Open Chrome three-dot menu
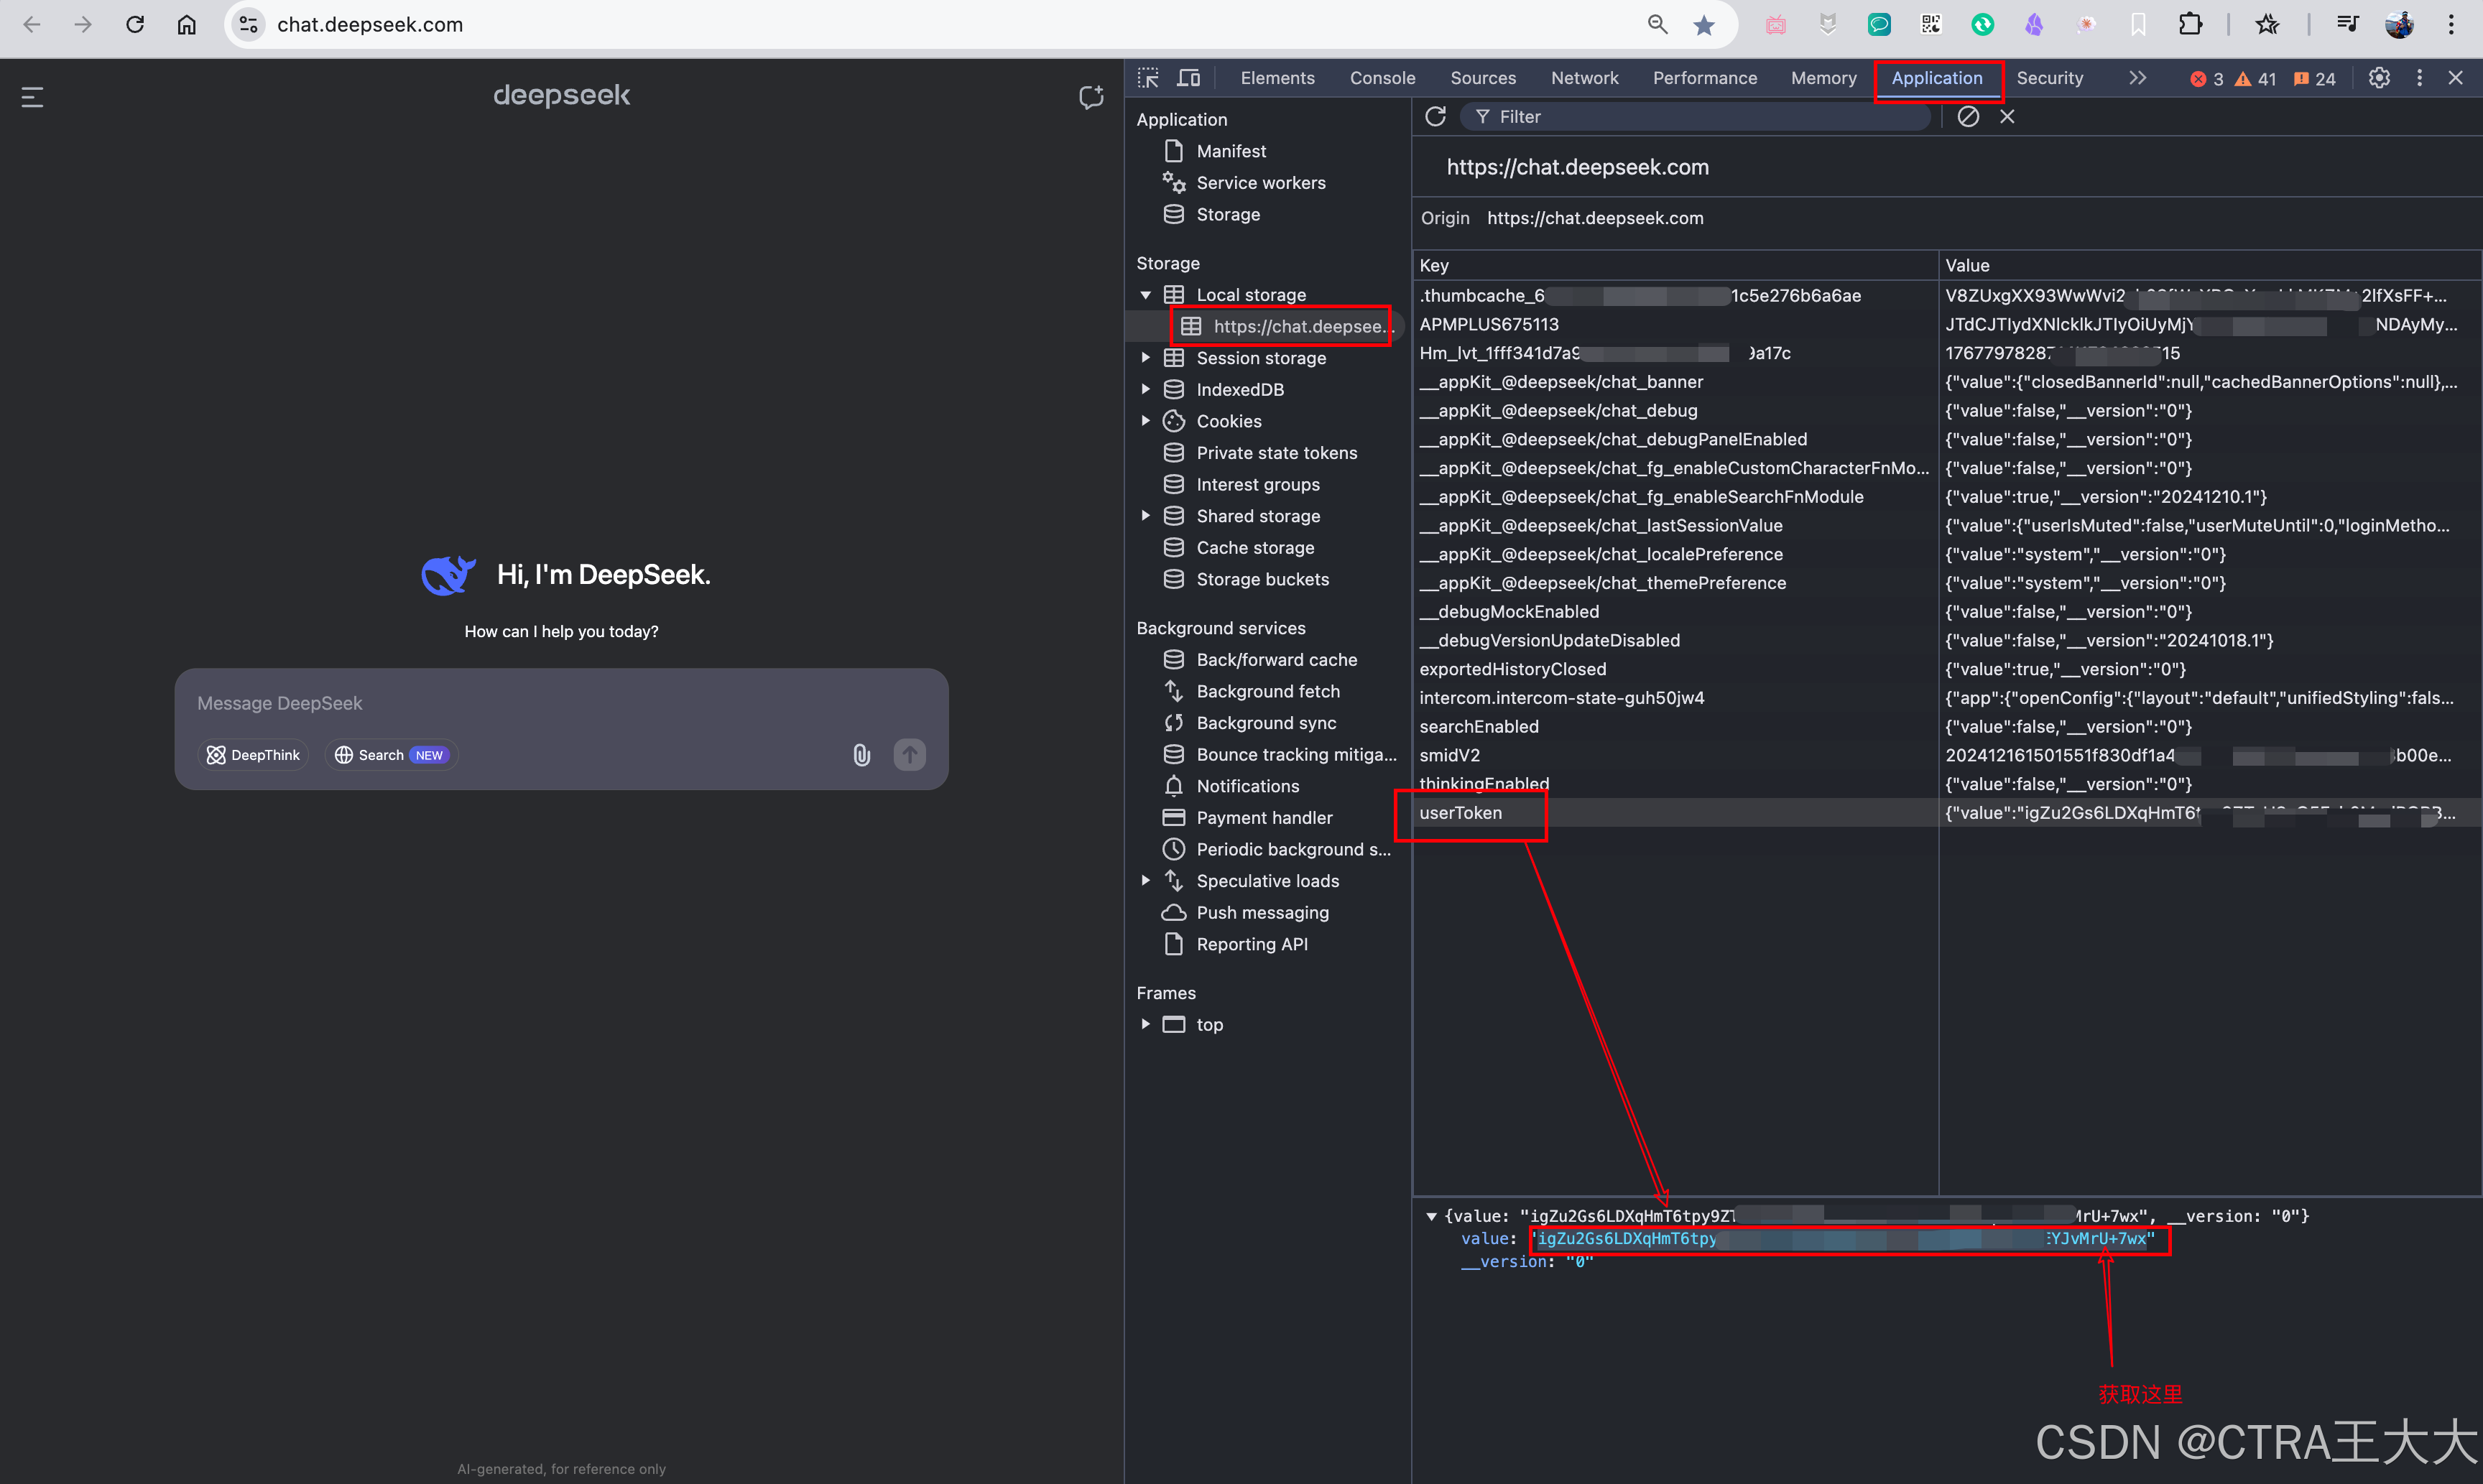The image size is (2483, 1484). [x=2451, y=24]
